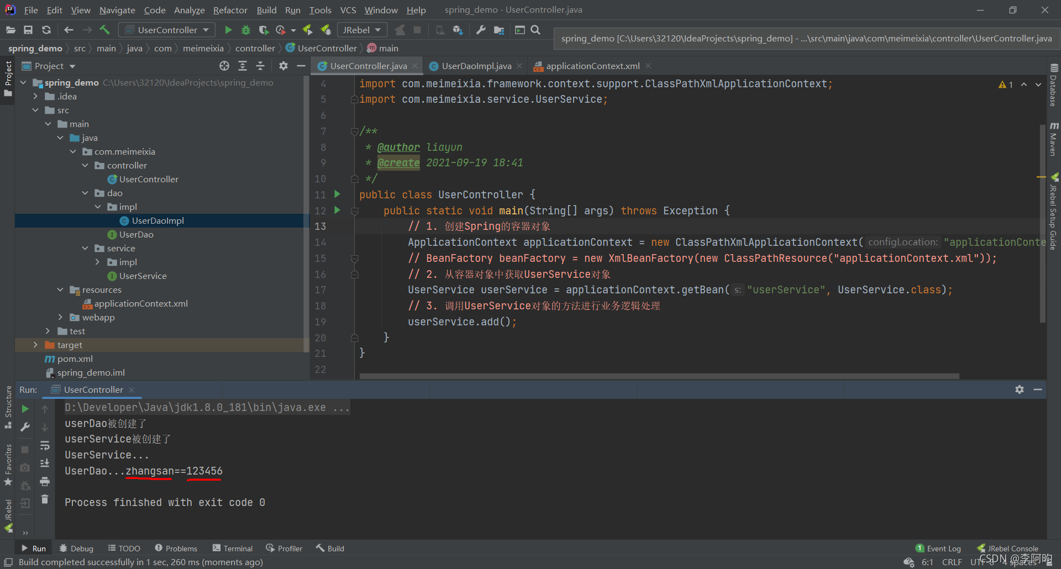Open the Refactor menu
The image size is (1061, 569).
click(x=230, y=10)
